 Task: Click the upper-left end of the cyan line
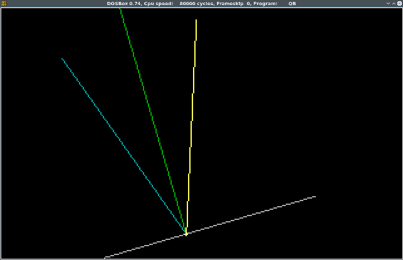point(63,60)
